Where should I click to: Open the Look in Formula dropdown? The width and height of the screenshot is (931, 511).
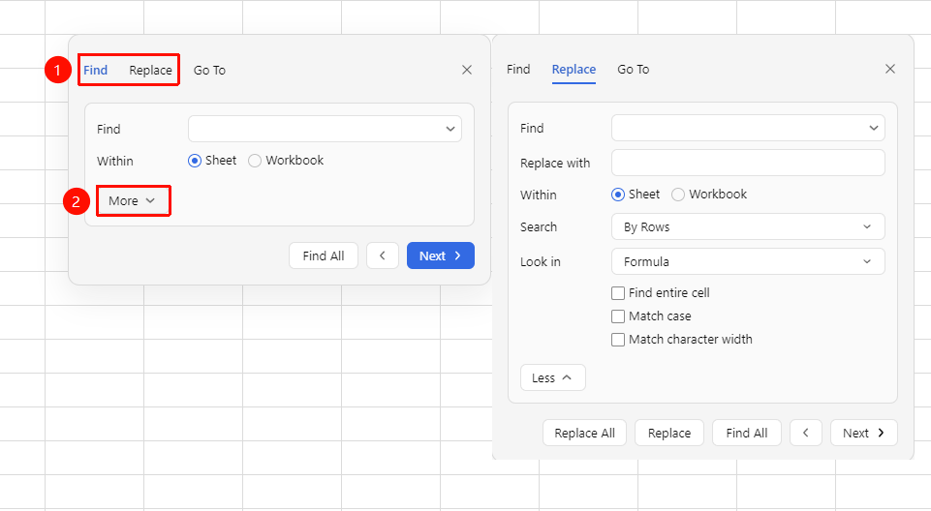(x=748, y=261)
